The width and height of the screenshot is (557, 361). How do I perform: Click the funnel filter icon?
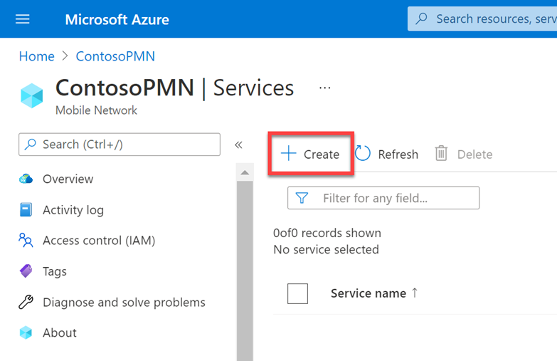click(302, 198)
